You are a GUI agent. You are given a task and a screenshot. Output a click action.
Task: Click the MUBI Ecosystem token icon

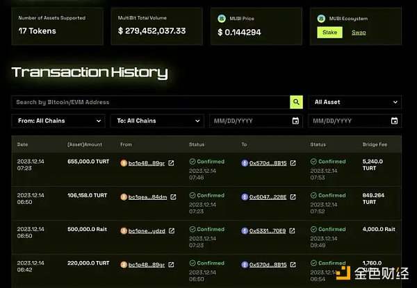pos(321,19)
